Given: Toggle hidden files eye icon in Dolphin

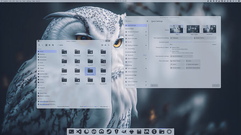Looking at the screenshot, I should 105,45.
